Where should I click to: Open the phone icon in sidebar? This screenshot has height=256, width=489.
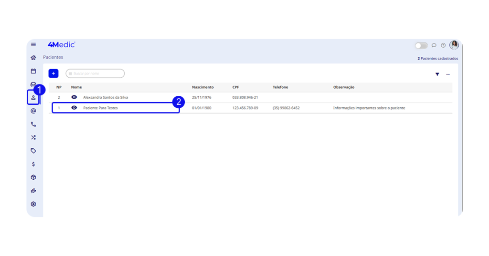[x=33, y=124]
